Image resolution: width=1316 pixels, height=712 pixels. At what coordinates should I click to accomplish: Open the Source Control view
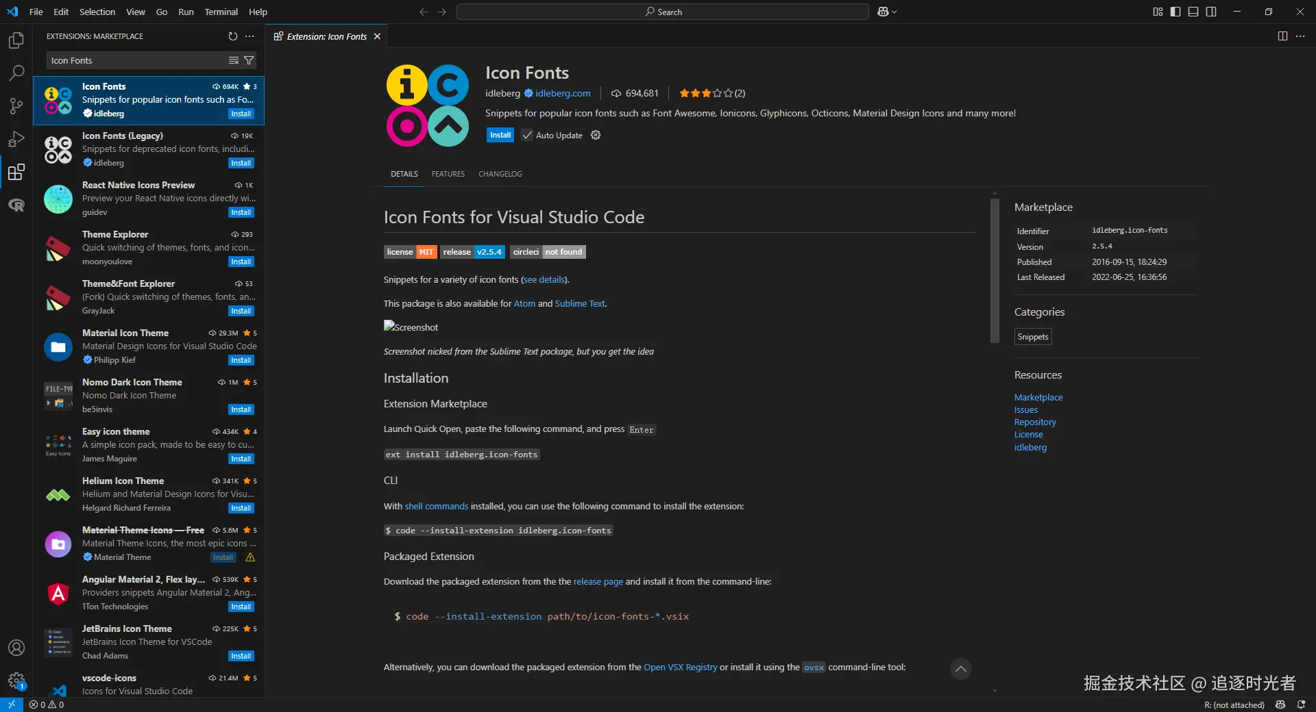16,106
